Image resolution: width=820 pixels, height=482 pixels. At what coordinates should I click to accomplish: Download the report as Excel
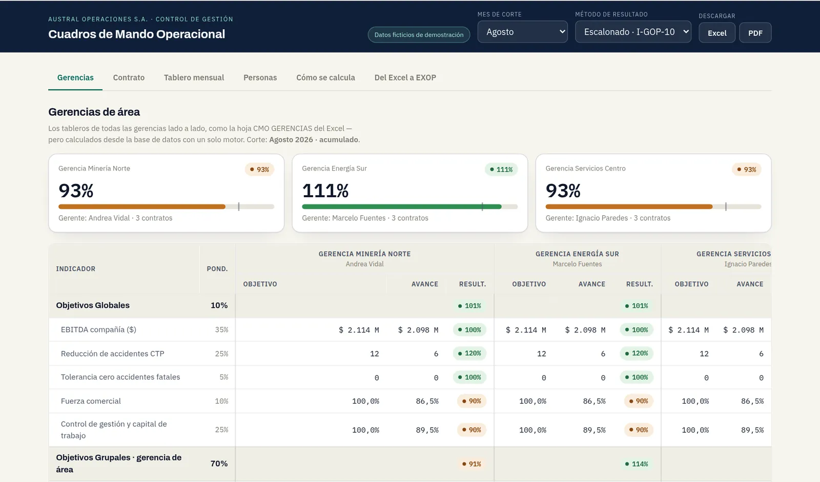pos(717,33)
